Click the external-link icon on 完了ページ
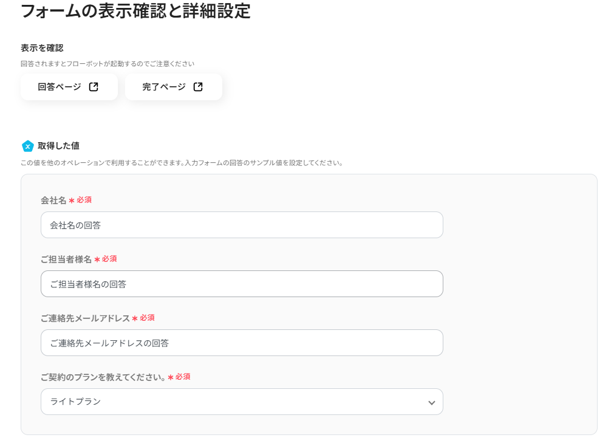 click(x=198, y=87)
